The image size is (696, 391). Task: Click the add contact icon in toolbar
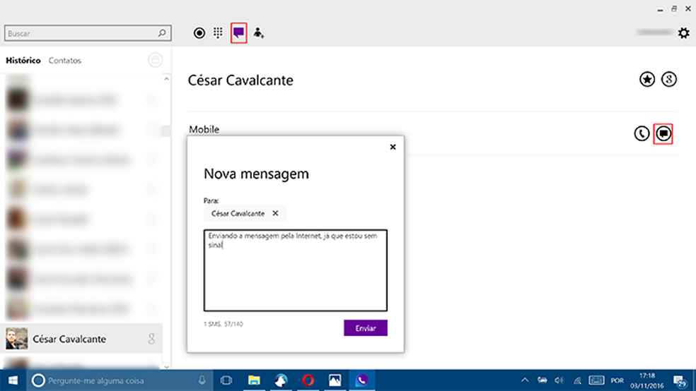[260, 33]
